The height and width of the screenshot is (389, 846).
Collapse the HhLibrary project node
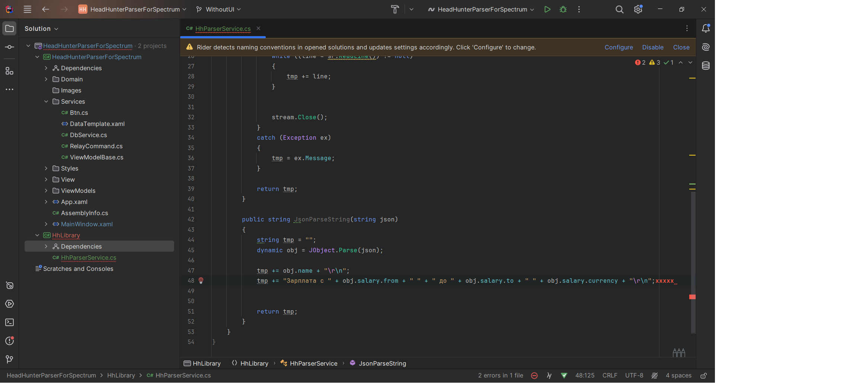point(37,235)
